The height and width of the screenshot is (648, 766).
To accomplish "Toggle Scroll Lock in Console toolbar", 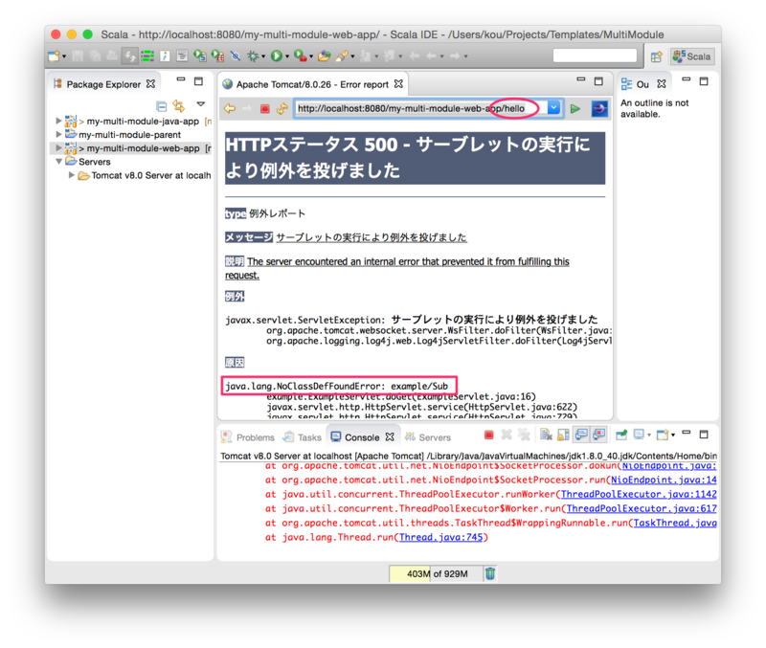I will [x=563, y=435].
